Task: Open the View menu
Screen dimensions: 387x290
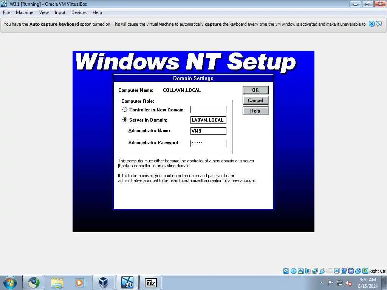Action: point(44,12)
